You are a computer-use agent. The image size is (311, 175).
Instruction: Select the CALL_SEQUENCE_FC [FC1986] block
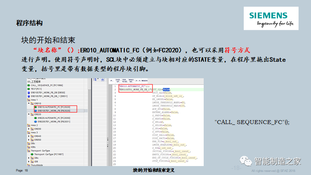[x=47, y=85]
